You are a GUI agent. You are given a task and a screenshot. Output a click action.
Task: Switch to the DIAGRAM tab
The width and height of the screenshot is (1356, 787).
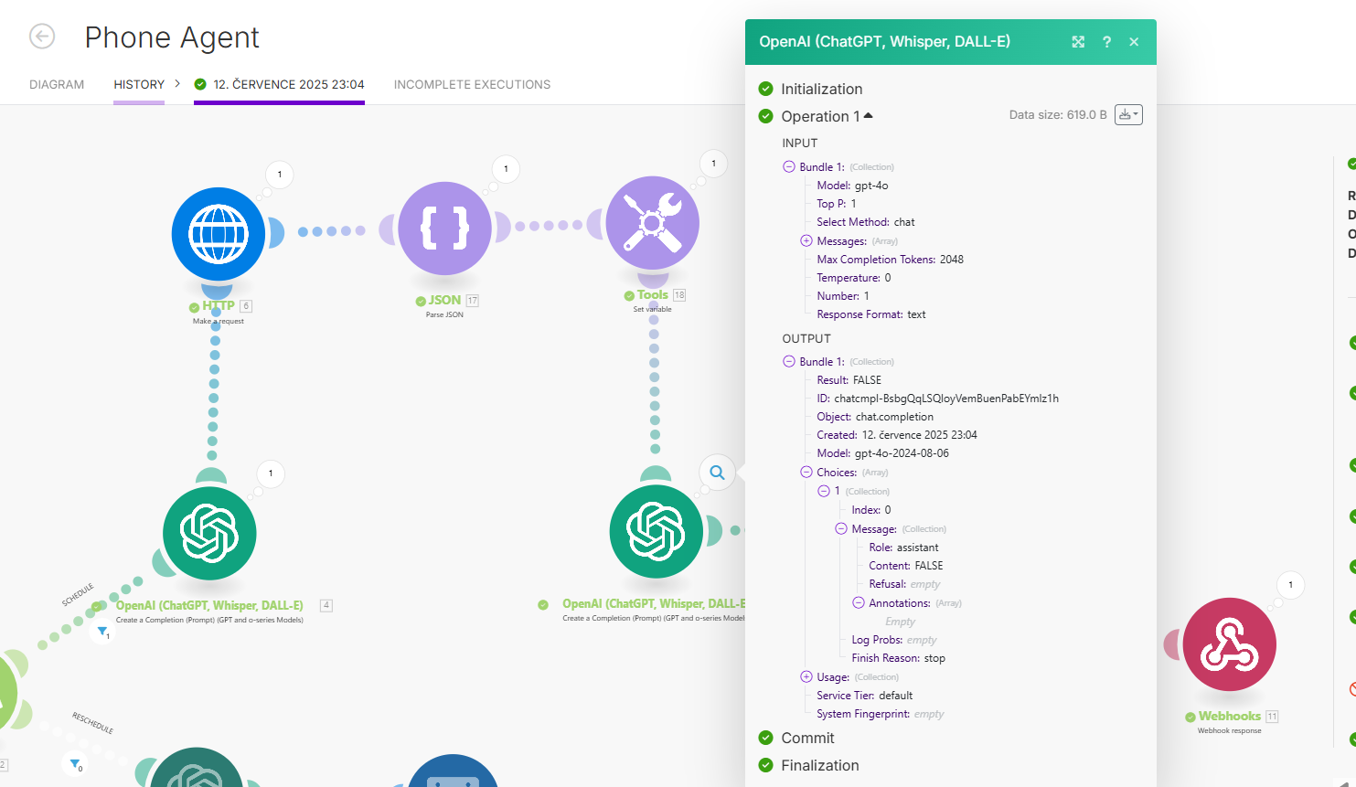[x=57, y=85]
